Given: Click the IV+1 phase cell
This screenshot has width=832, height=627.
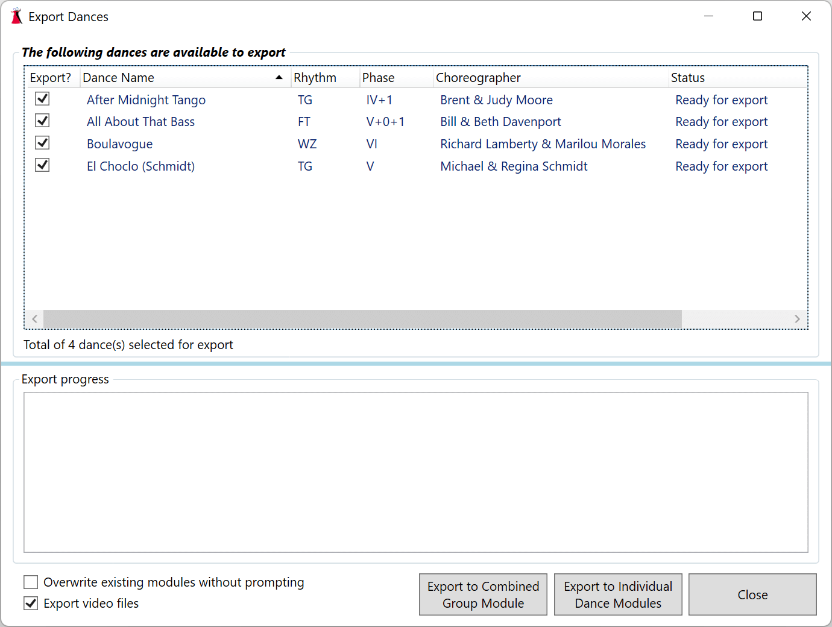Looking at the screenshot, I should tap(379, 100).
